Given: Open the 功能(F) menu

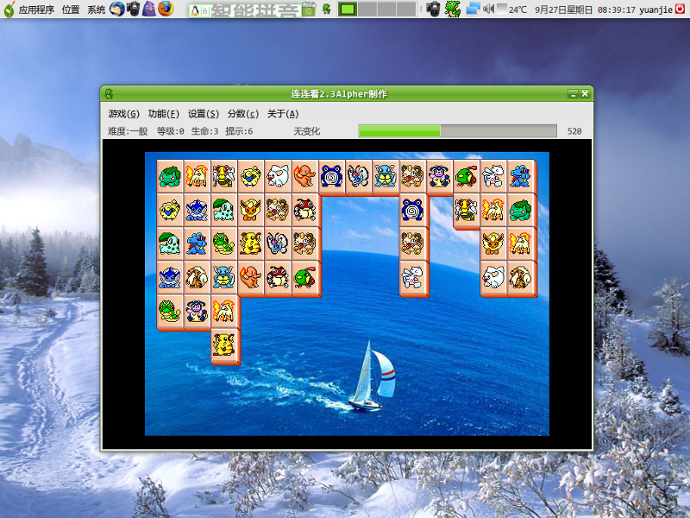Looking at the screenshot, I should (163, 114).
